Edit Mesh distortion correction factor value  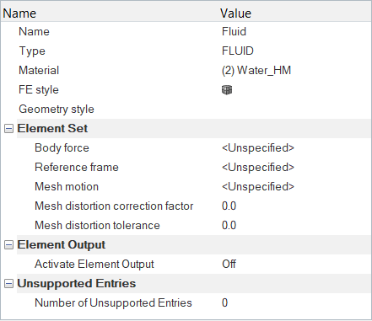click(x=229, y=206)
